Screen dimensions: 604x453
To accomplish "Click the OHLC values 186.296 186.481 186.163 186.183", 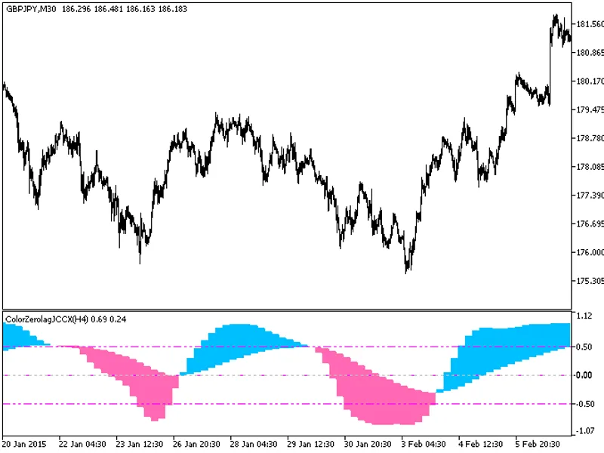I will 124,9.
